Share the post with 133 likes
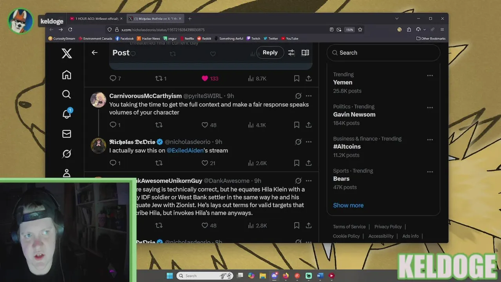The width and height of the screenshot is (501, 282). [x=309, y=78]
